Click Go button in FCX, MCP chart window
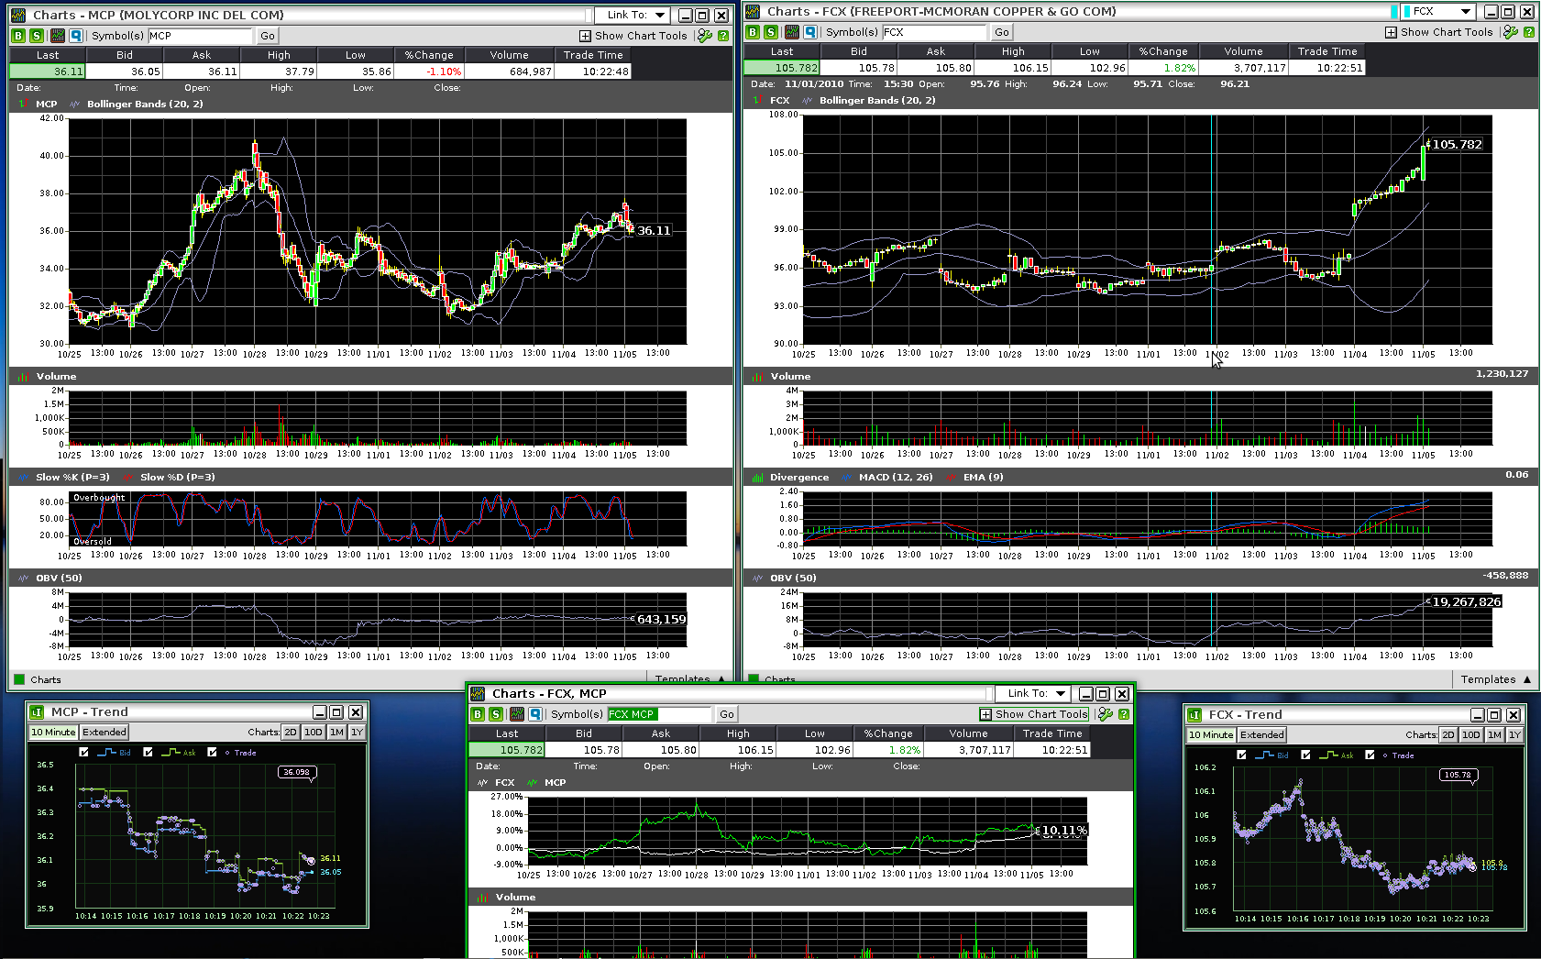 727,714
